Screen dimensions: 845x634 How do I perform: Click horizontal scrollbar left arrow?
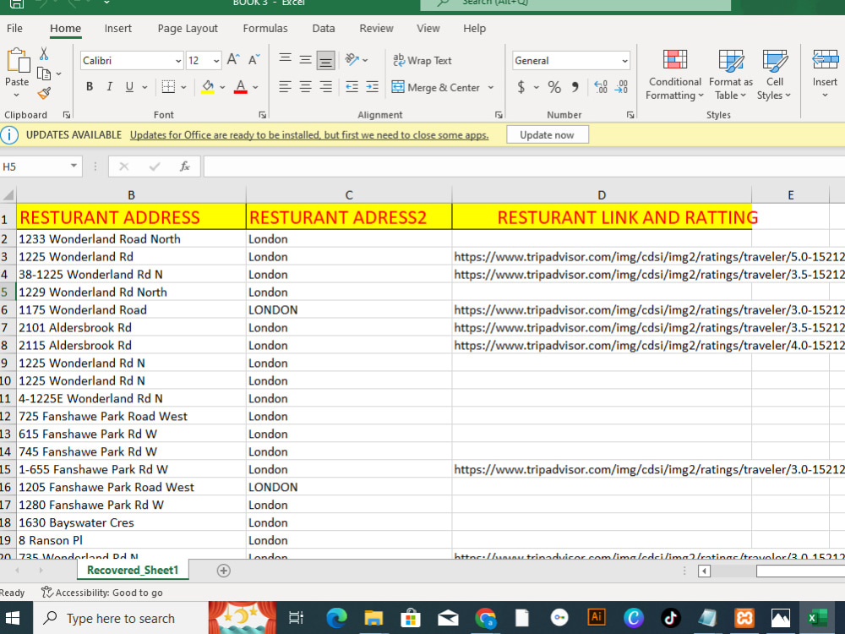pyautogui.click(x=704, y=571)
